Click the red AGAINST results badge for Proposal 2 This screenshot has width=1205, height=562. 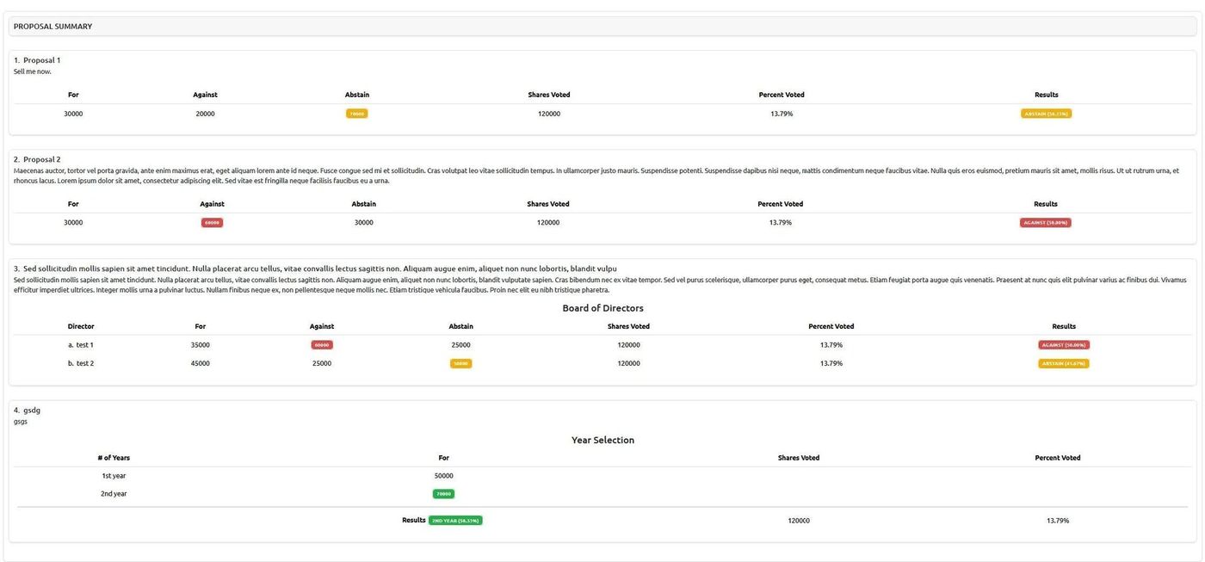point(1045,223)
